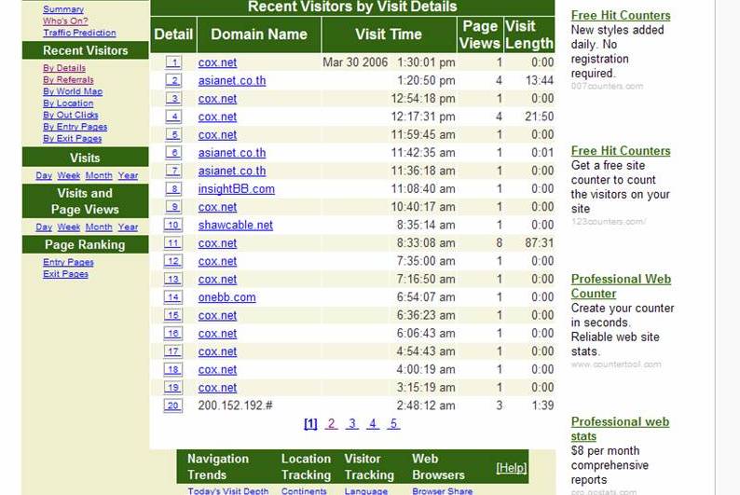The width and height of the screenshot is (740, 495).
Task: Click the shawcable.net domain link
Action: coord(236,225)
